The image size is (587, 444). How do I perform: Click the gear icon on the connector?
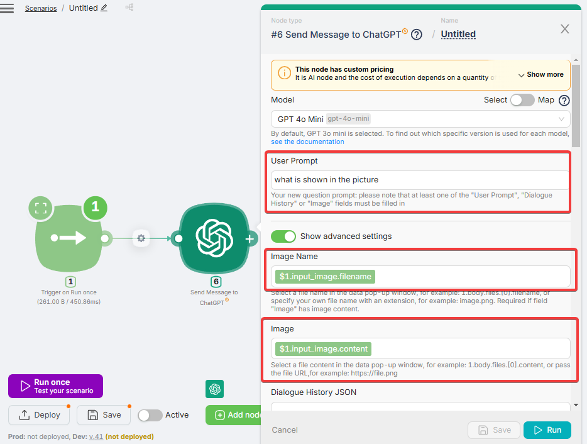(x=141, y=238)
